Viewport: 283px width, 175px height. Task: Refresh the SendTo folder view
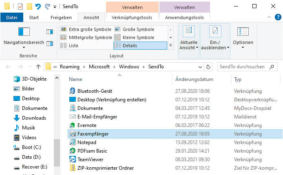click(x=208, y=67)
